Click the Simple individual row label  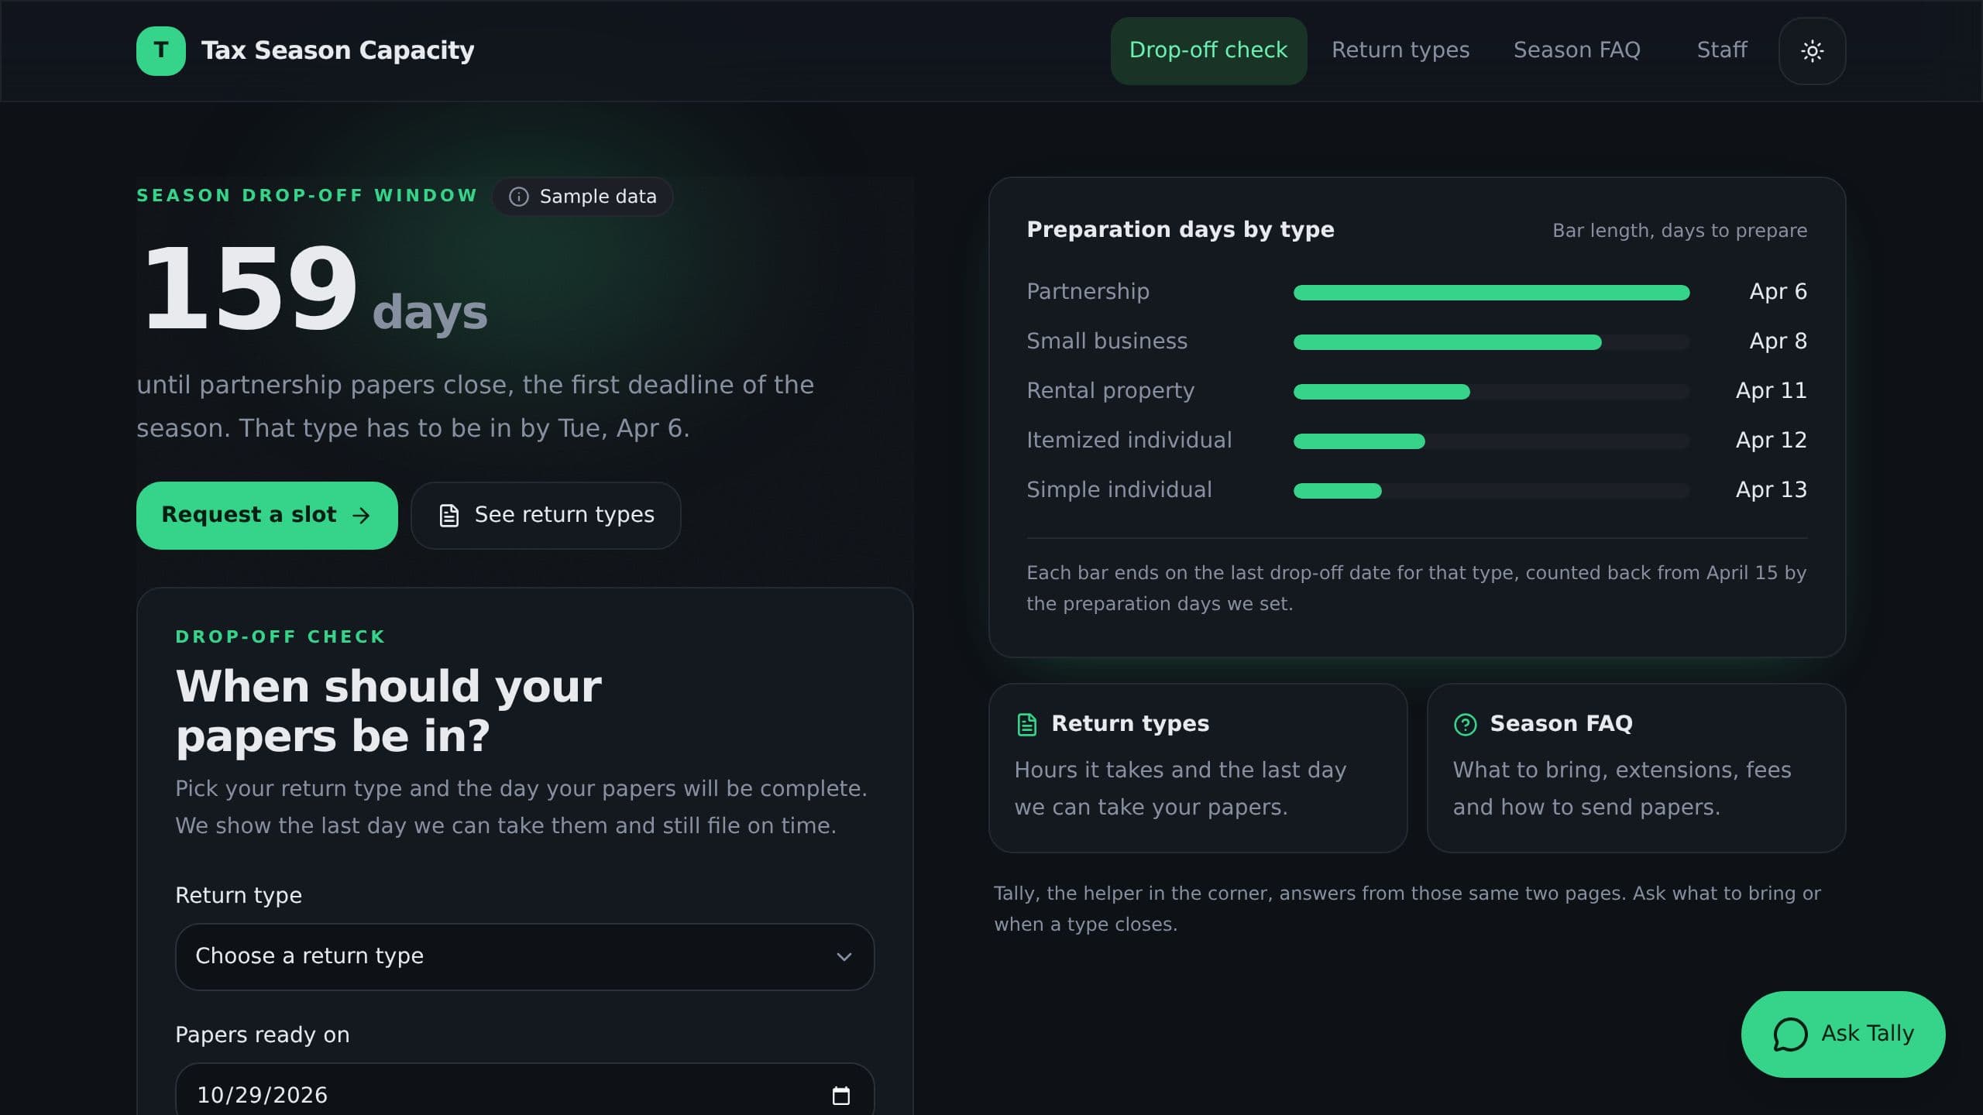point(1119,490)
